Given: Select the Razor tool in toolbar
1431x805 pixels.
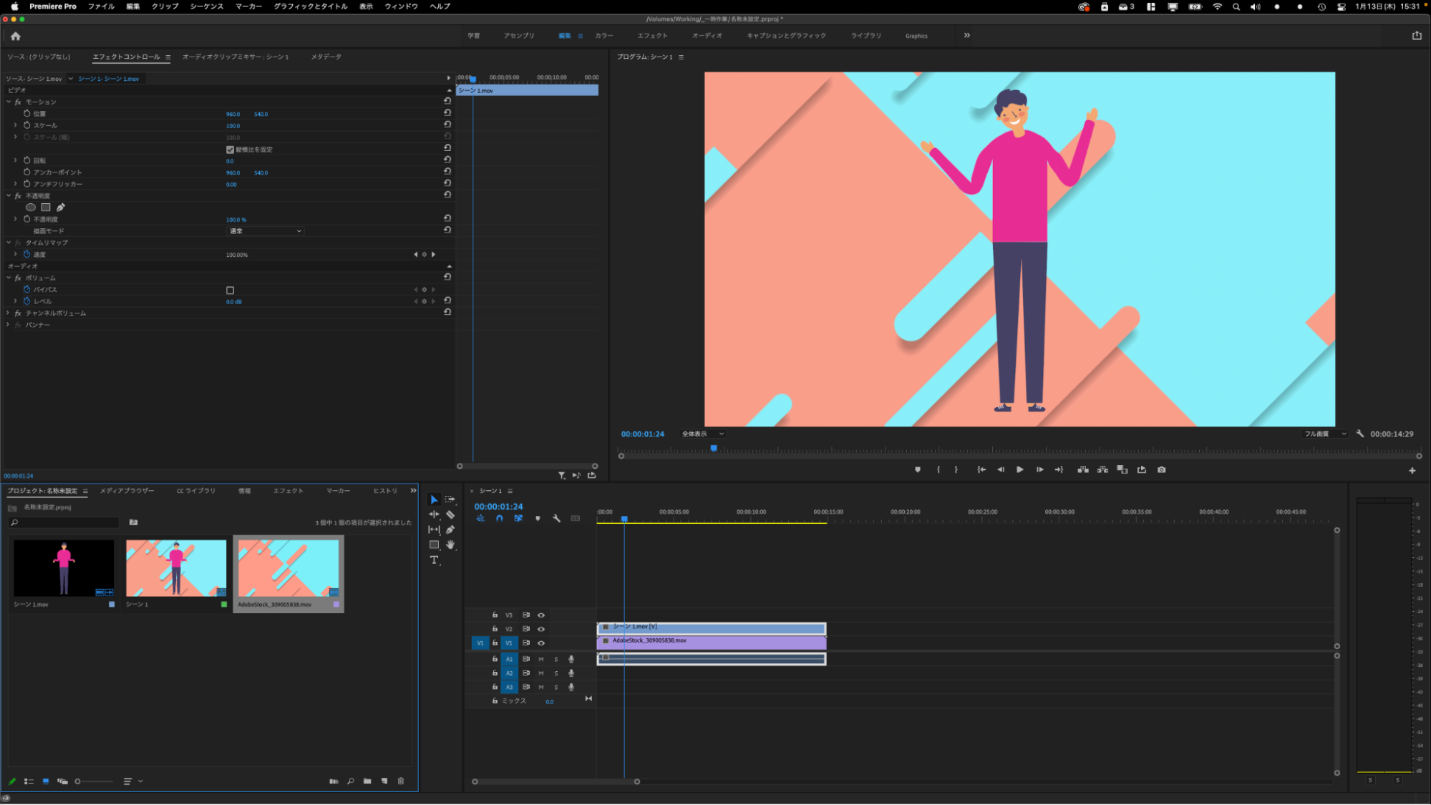Looking at the screenshot, I should [450, 514].
